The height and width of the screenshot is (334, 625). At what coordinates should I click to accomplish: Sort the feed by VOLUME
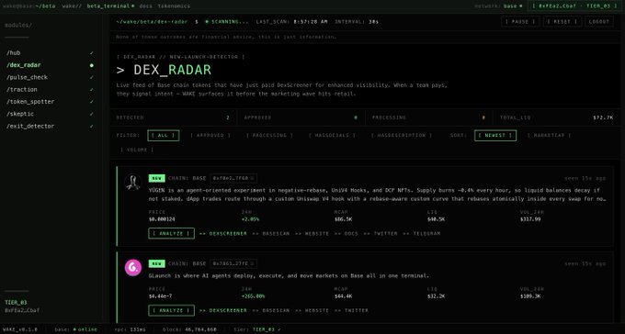[x=137, y=150]
